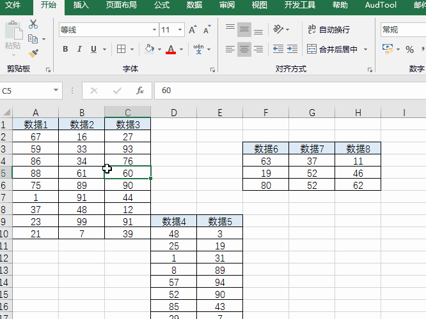Apply fill color with the paint bucket icon
Screen dimensions: 426x319
(149, 49)
